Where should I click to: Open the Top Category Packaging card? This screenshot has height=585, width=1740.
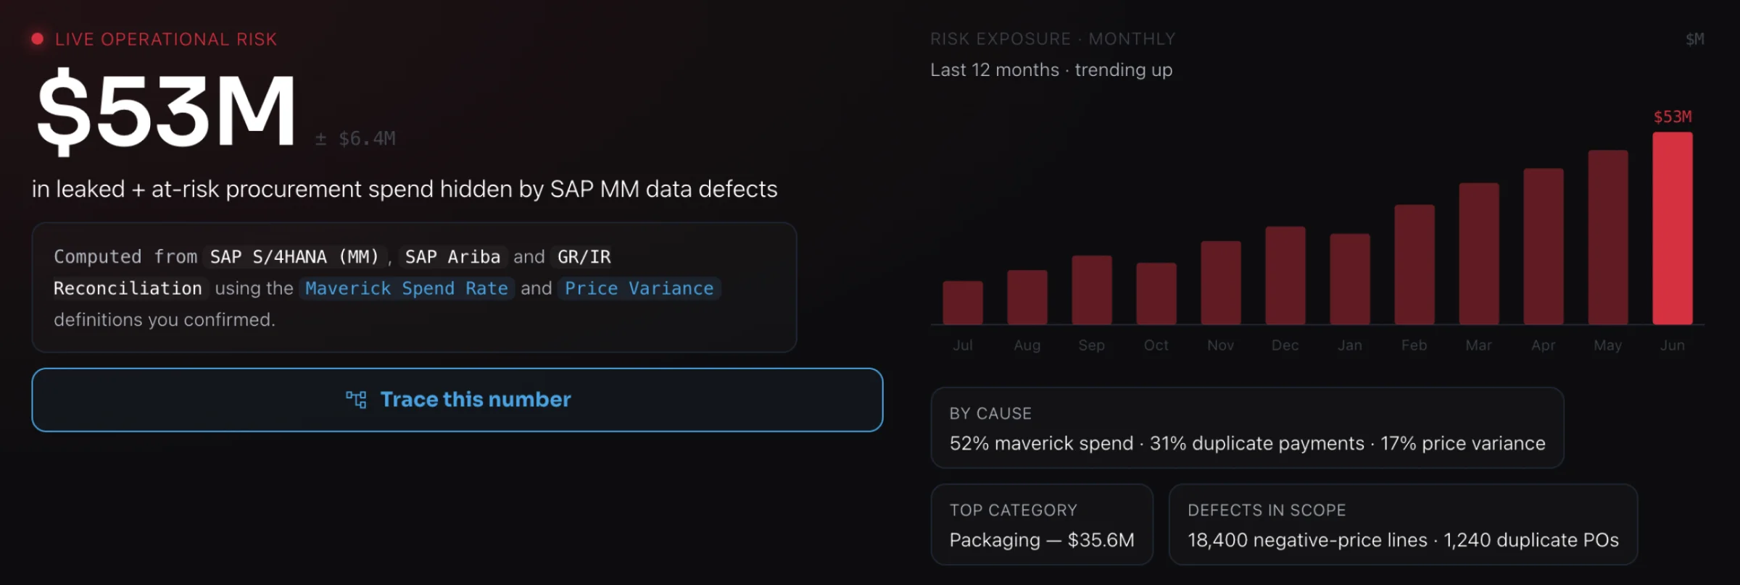coord(1042,525)
